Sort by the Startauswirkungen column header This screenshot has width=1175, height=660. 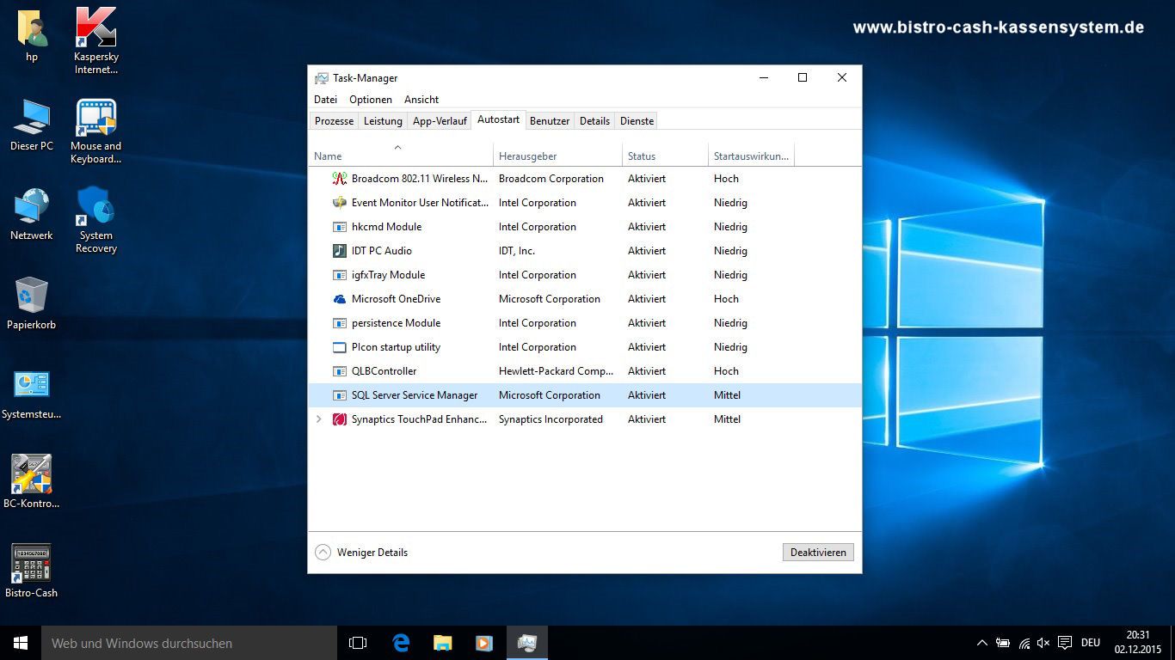pos(751,155)
